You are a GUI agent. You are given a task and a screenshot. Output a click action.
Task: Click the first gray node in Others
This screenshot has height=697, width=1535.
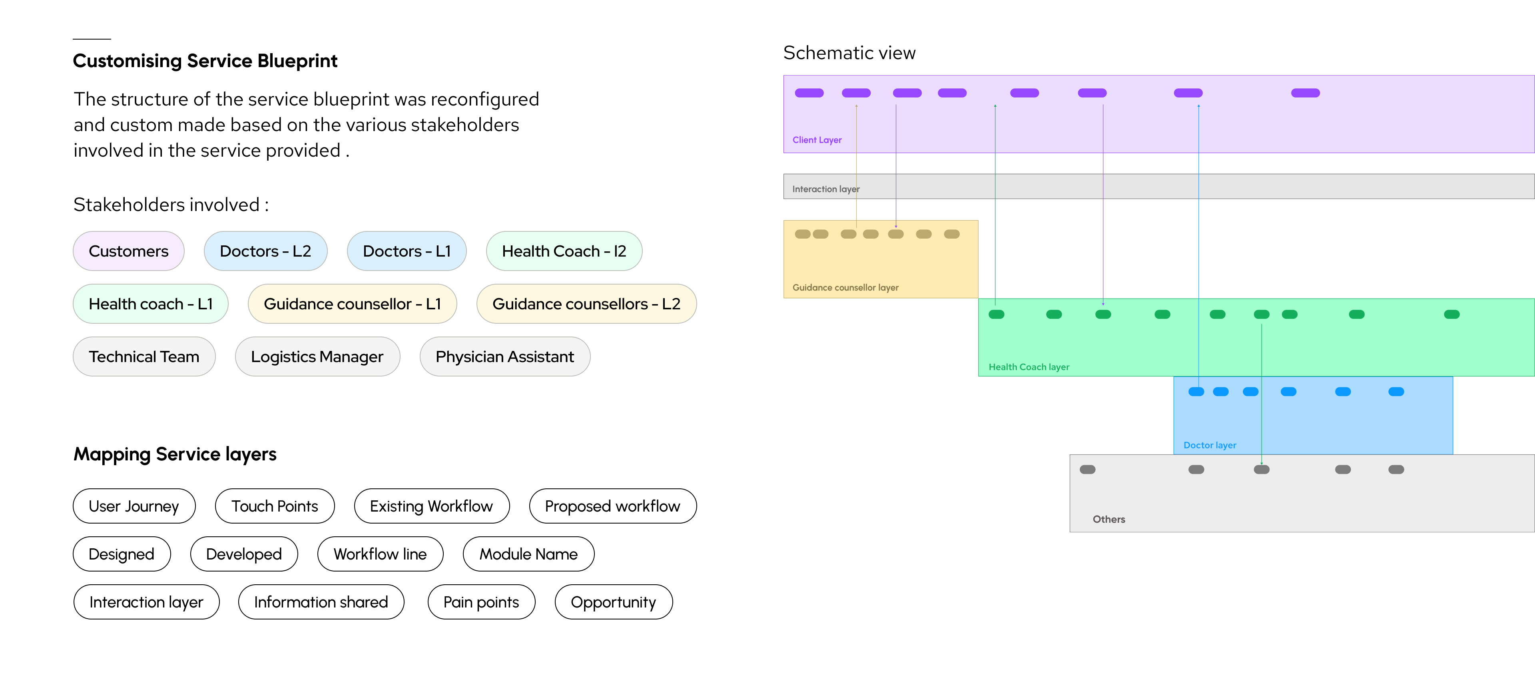click(x=1087, y=470)
